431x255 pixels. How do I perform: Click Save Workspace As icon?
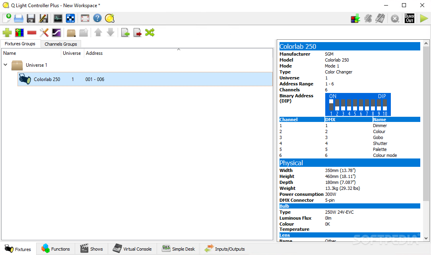[43, 18]
